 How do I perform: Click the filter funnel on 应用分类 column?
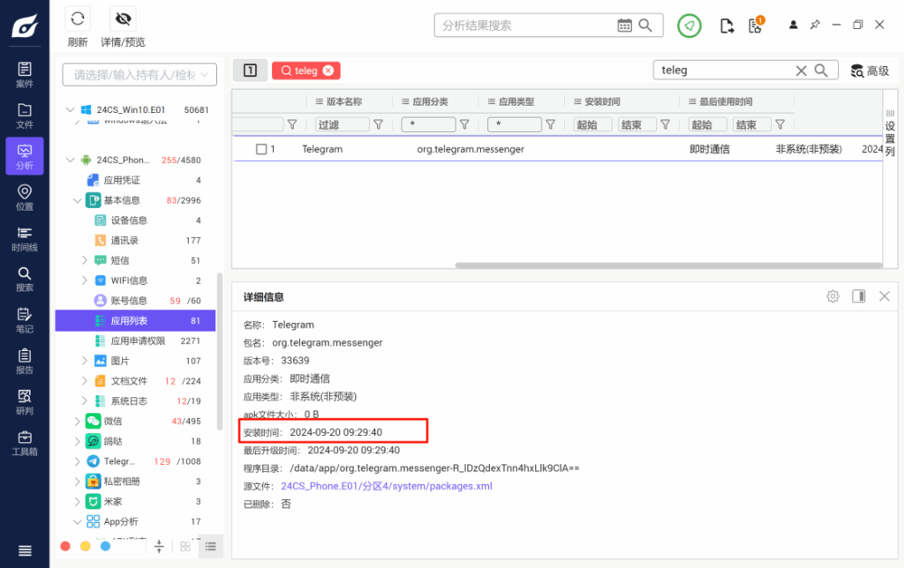tap(464, 124)
